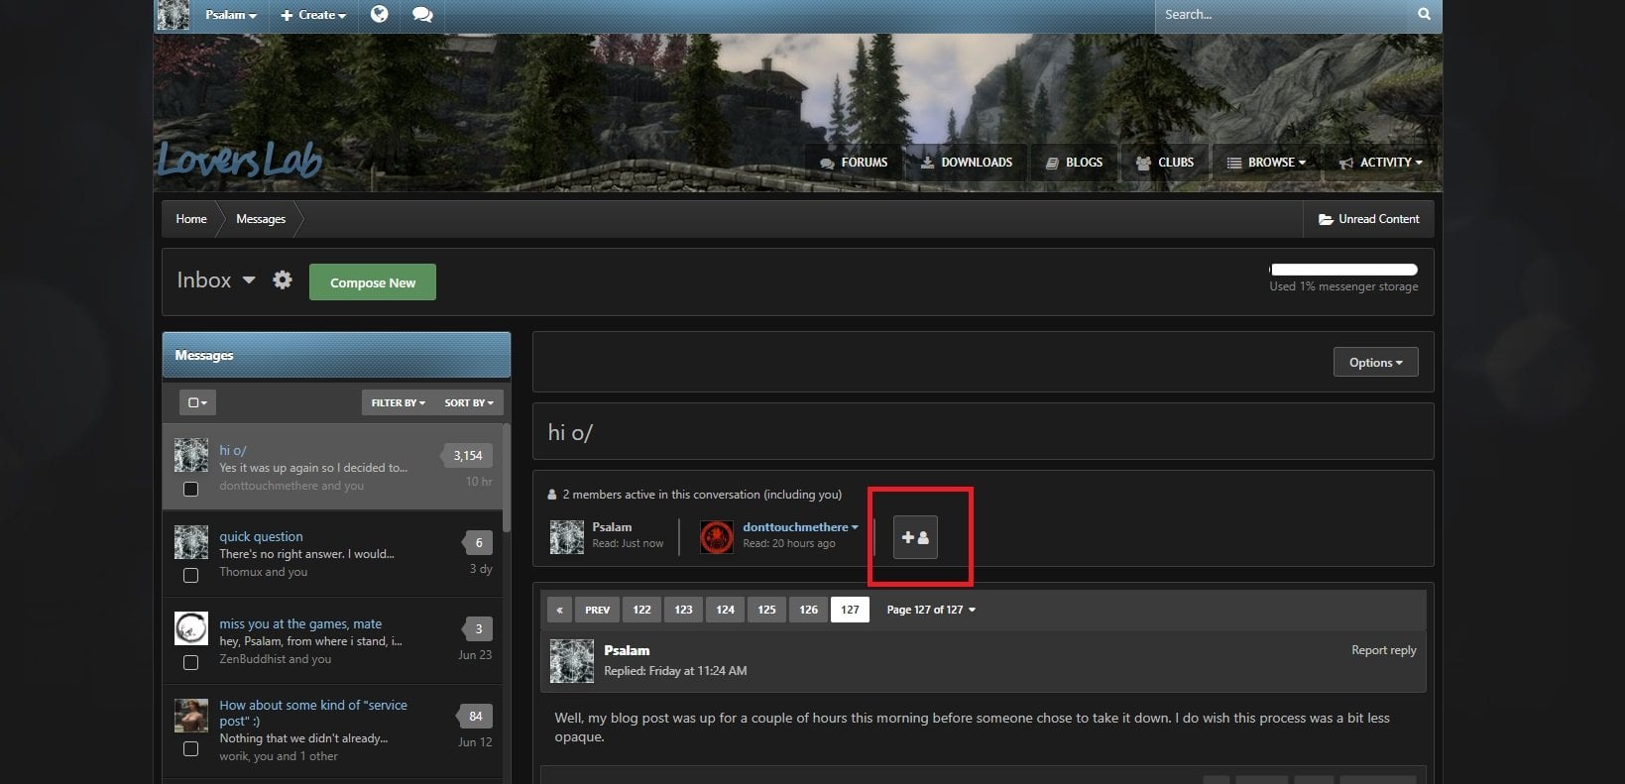The image size is (1625, 784).
Task: Expand the Create dropdown
Action: [x=313, y=15]
